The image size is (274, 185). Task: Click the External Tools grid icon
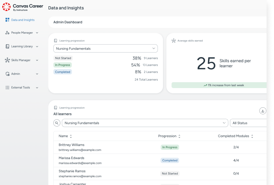[7, 88]
